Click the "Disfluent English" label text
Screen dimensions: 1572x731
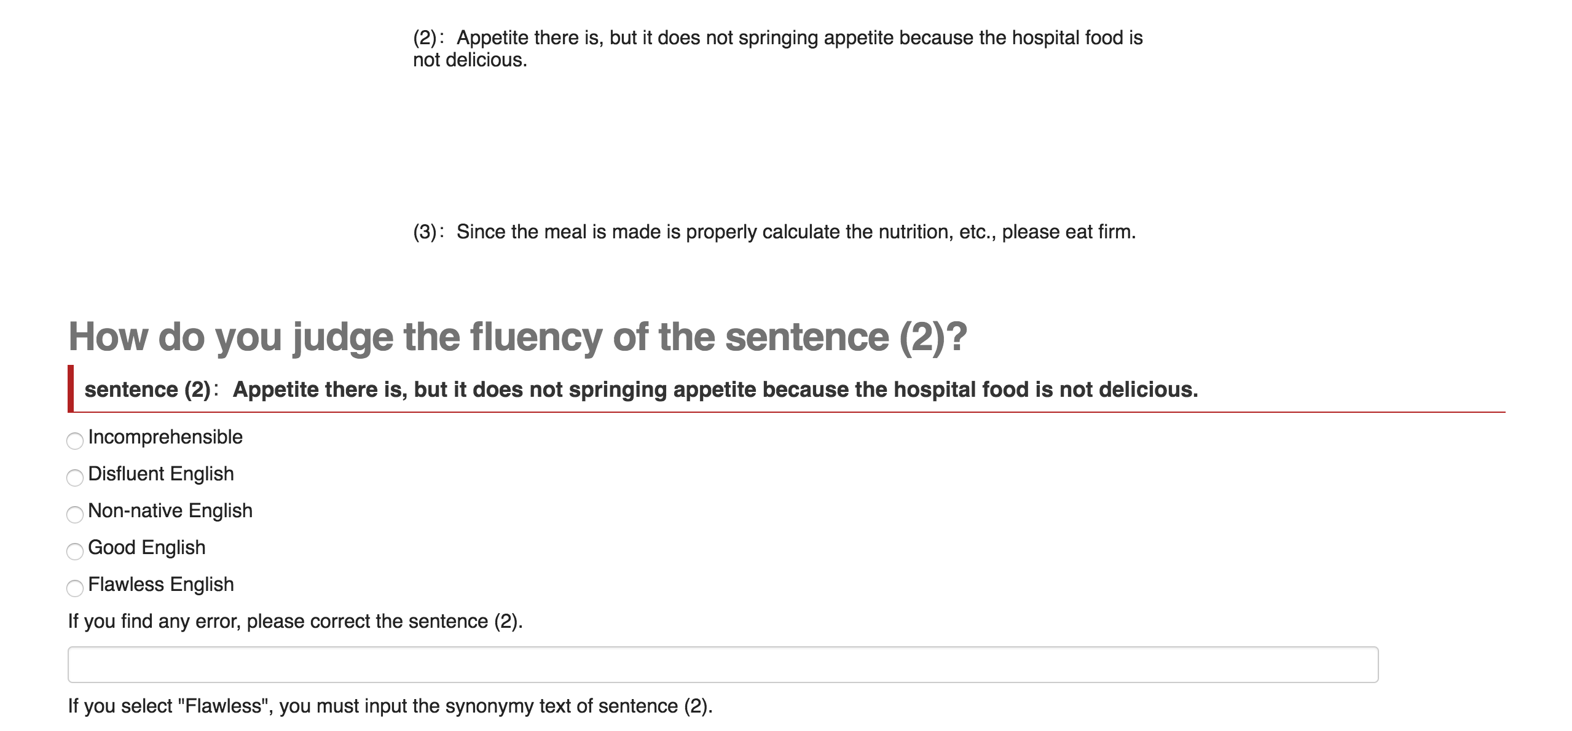pos(161,474)
